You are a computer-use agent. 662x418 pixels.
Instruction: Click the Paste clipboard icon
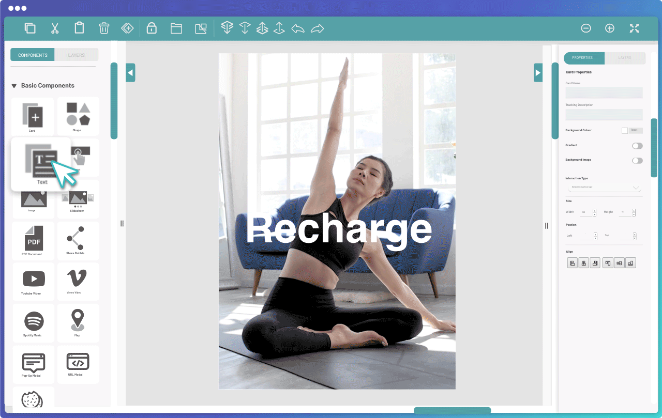[79, 28]
